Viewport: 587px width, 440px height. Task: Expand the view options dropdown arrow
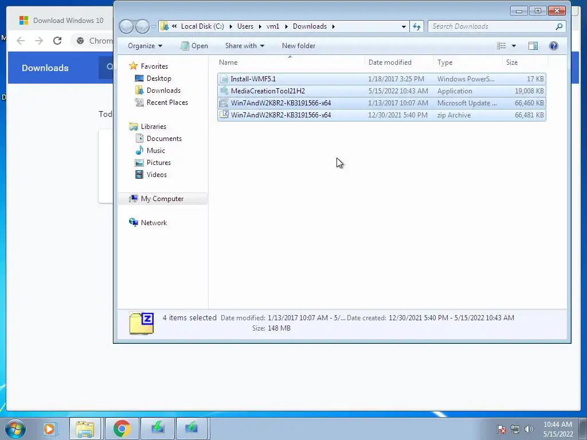[514, 46]
